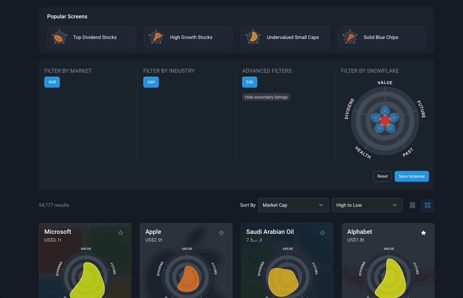This screenshot has width=463, height=298.
Task: Click the Hide secondary listings filter chip
Action: point(266,97)
